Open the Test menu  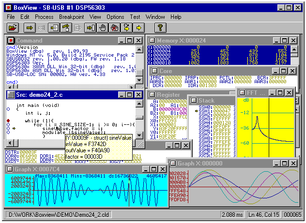click(135, 17)
